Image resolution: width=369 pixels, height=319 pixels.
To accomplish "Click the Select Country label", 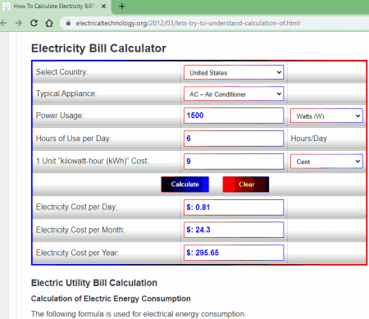I will tap(61, 72).
